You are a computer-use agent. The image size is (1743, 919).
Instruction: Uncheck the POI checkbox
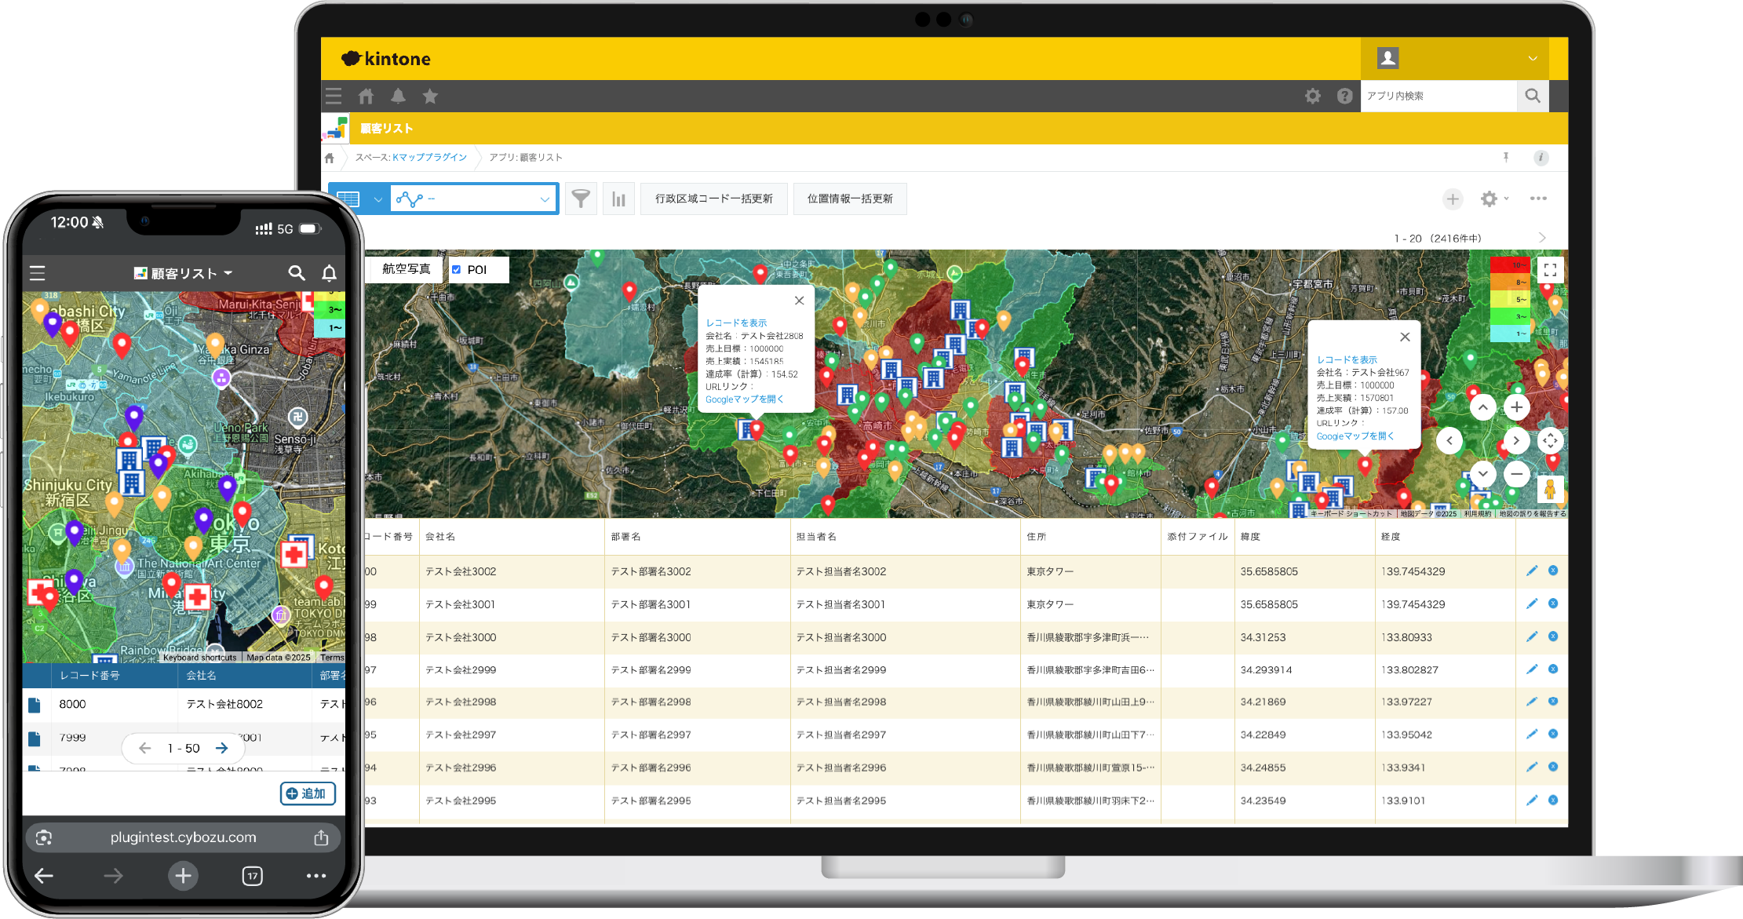pos(457,269)
